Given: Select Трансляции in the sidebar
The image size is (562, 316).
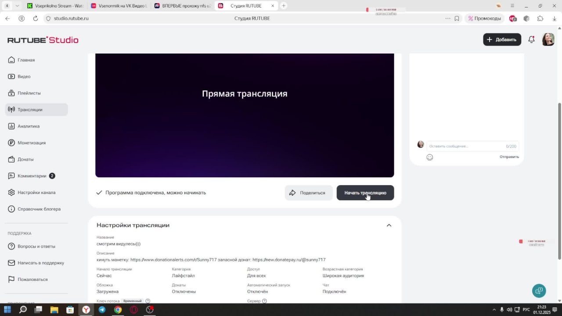Looking at the screenshot, I should (x=36, y=110).
